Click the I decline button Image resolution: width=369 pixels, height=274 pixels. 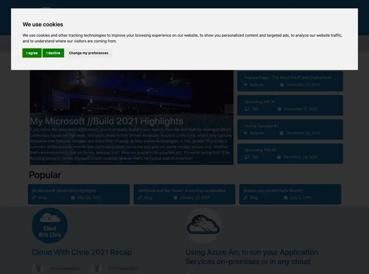pyautogui.click(x=53, y=53)
